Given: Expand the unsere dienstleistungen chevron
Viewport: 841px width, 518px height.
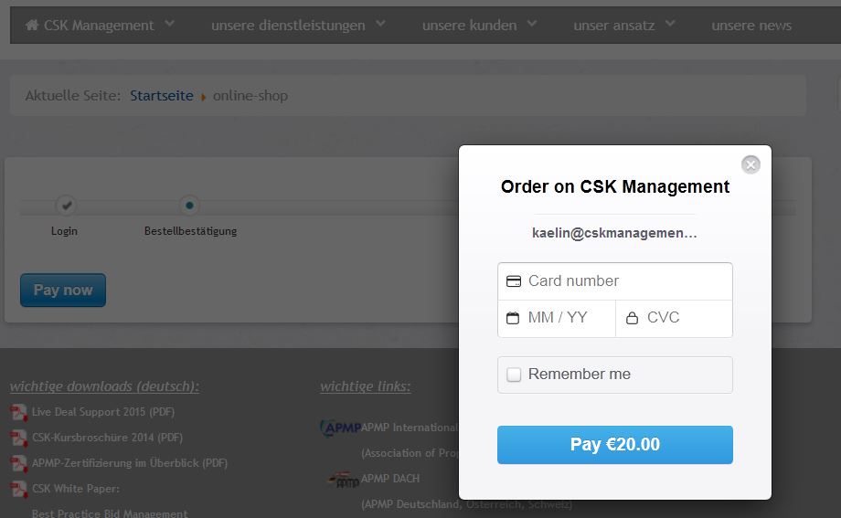Looking at the screenshot, I should click(380, 24).
